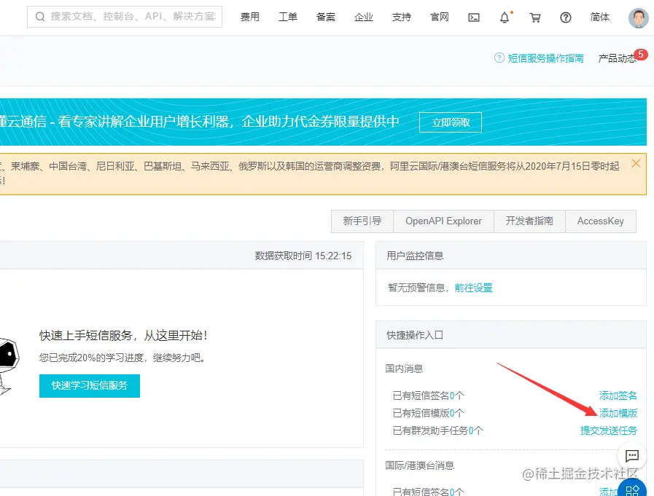Screen dimensions: 654x496
Task: Open 开发者指南
Action: coord(529,221)
